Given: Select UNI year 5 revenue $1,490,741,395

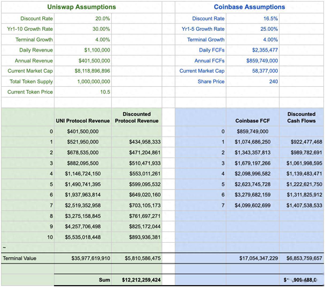Looking at the screenshot, I should [83, 184].
